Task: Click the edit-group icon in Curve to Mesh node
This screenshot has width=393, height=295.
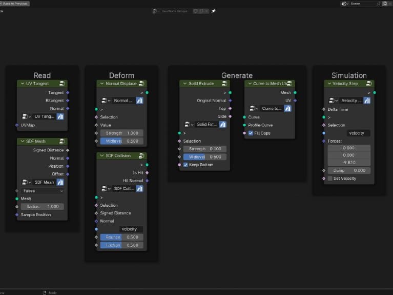Action: click(x=287, y=109)
